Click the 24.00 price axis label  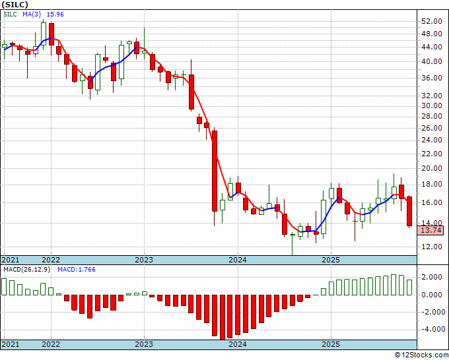pyautogui.click(x=432, y=140)
